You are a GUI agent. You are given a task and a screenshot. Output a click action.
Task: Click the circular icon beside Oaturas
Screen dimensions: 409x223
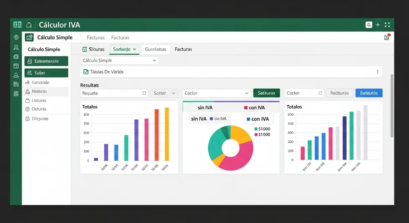tap(28, 109)
